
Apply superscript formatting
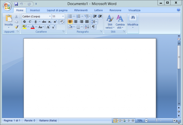click(x=55, y=22)
